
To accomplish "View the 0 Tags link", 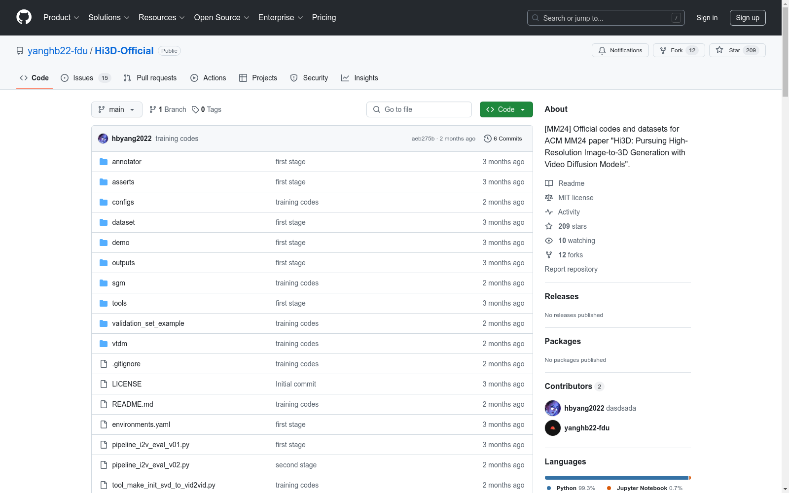I will 207,109.
